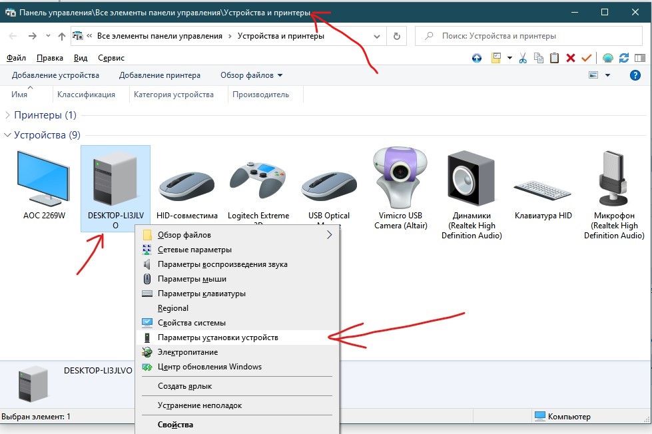652x434 pixels.
Task: Open the Сервис menu
Action: coord(111,58)
